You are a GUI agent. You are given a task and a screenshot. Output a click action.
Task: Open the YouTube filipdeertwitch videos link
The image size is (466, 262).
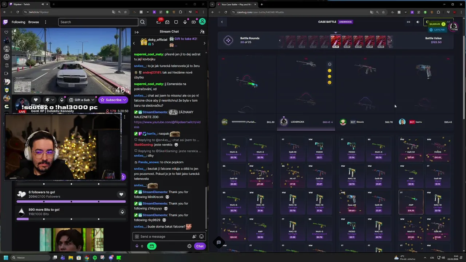(167, 124)
